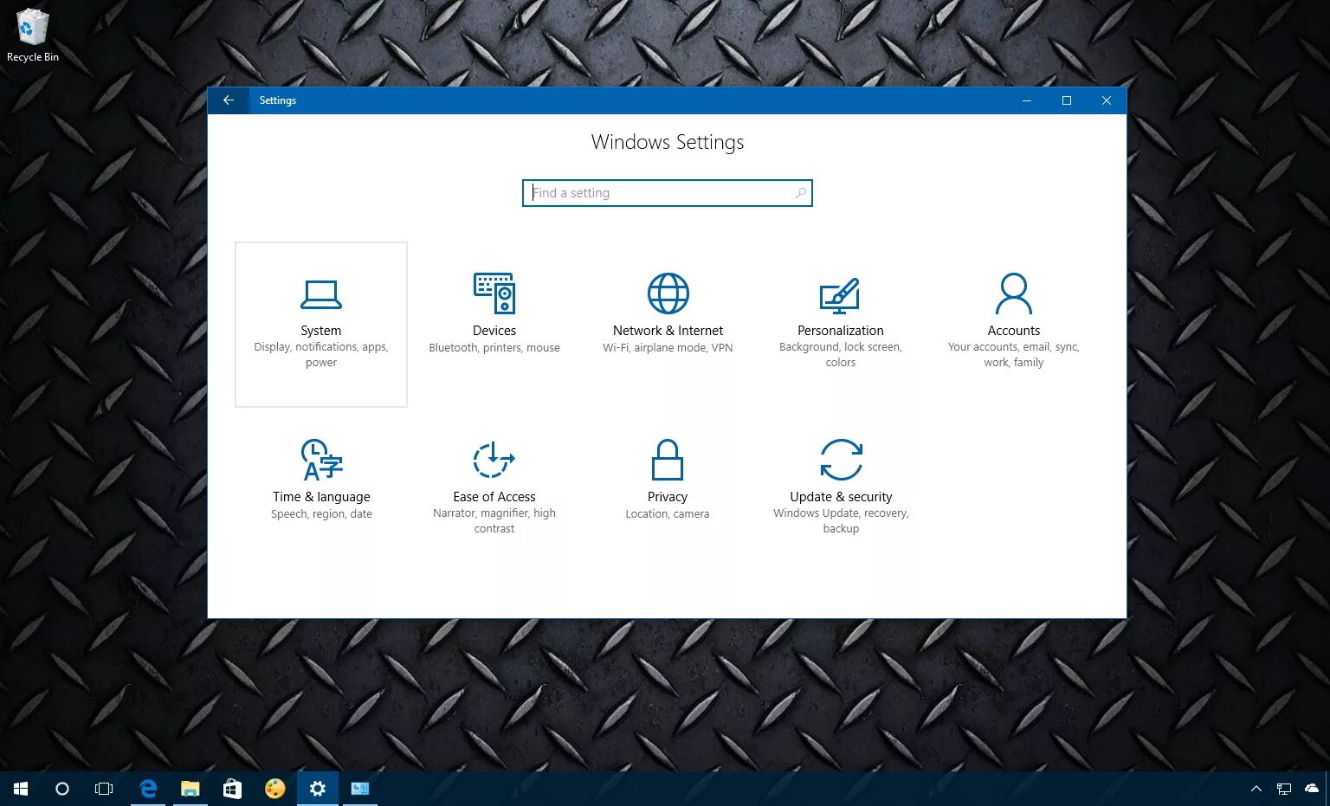Select the Recycle Bin desktop icon
Viewport: 1330px width, 806px height.
tap(33, 35)
